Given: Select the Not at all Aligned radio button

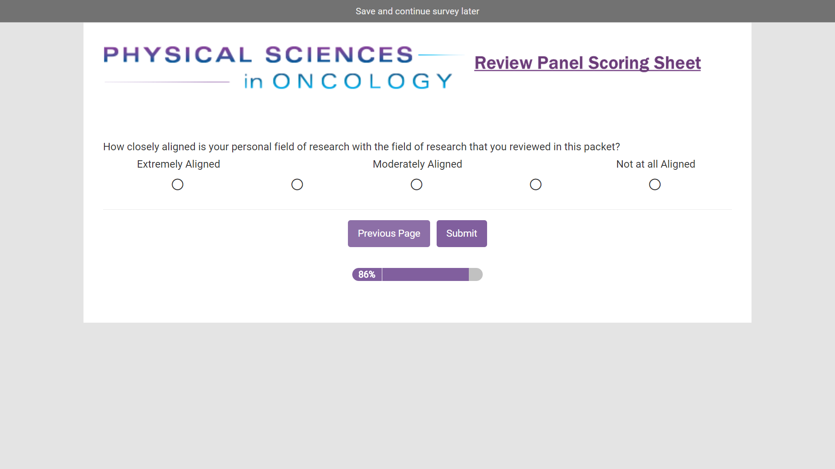Looking at the screenshot, I should tap(655, 185).
